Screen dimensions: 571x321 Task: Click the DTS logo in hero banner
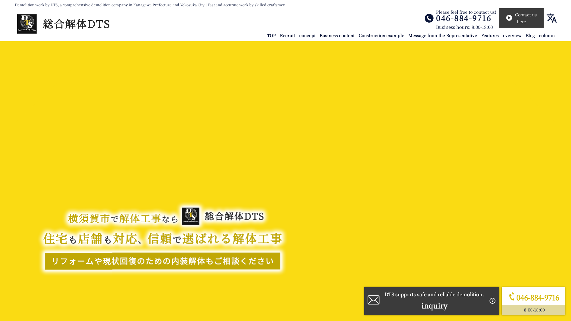(191, 216)
